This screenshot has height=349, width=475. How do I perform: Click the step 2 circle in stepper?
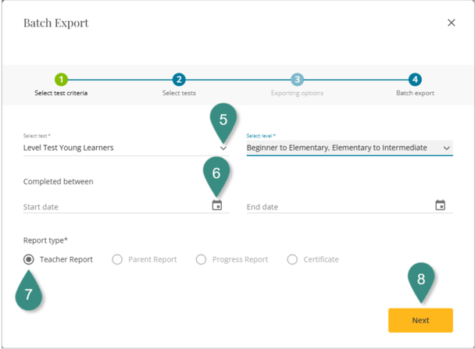coord(179,80)
